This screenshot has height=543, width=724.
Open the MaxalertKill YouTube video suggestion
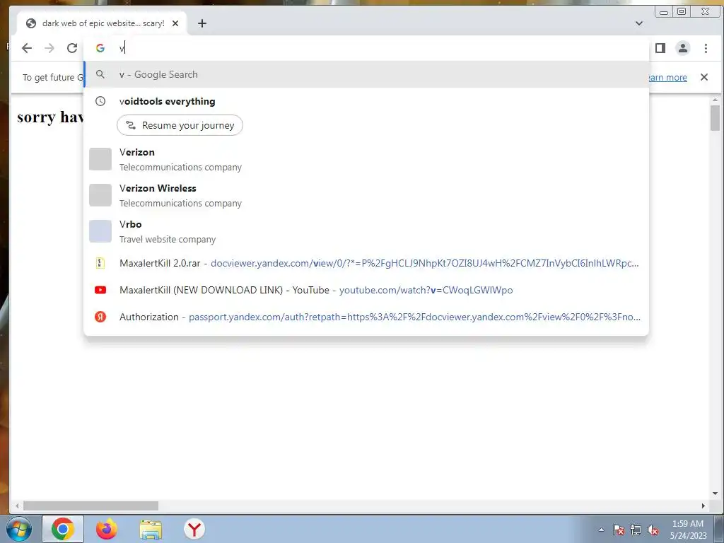point(366,290)
